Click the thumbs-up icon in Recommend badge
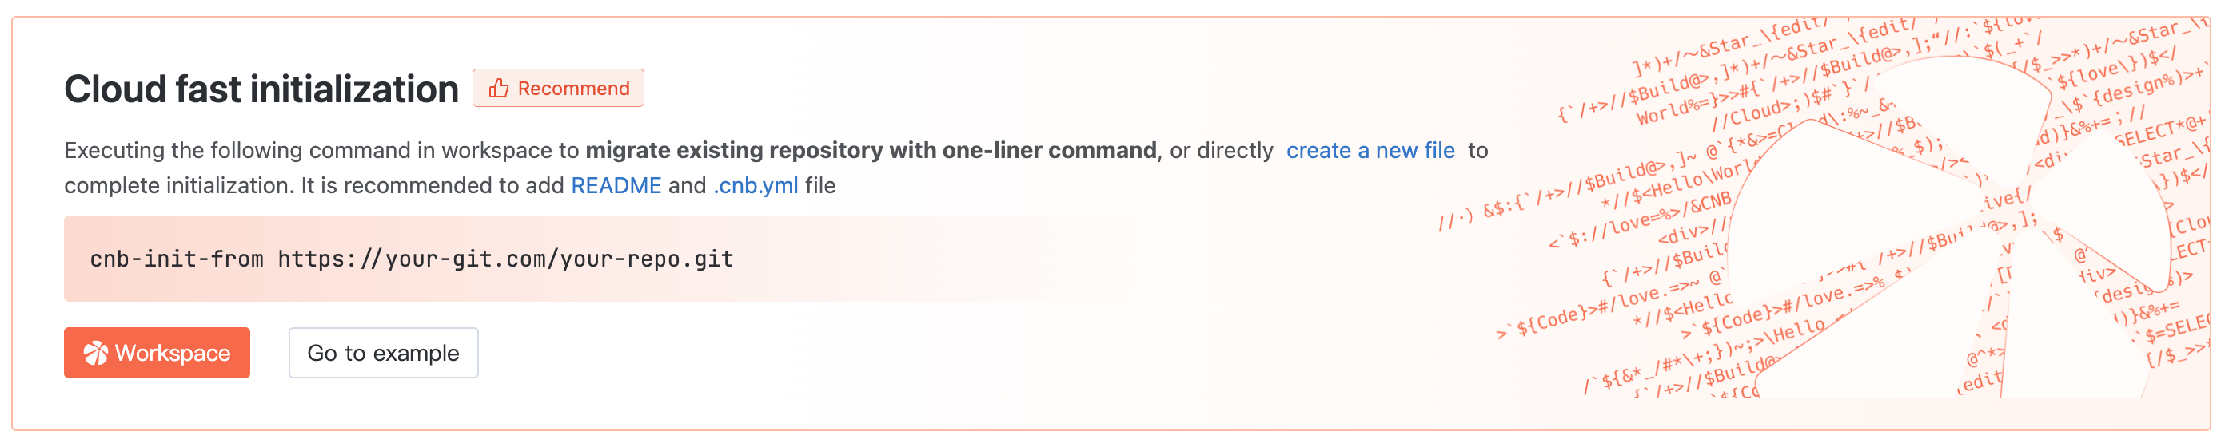The height and width of the screenshot is (439, 2221). tap(498, 89)
